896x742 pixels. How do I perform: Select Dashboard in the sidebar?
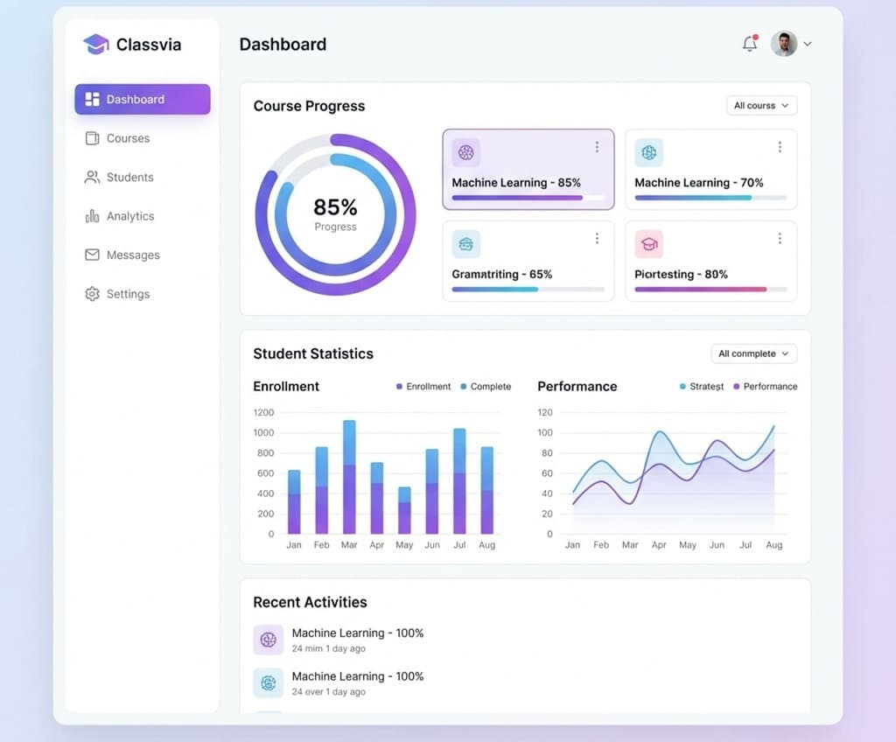click(143, 100)
